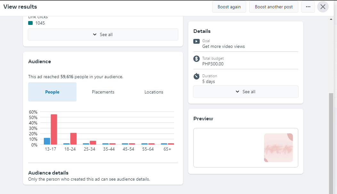The image size is (337, 194).
Task: Open the pink ad preview thumbnail
Action: 278,148
